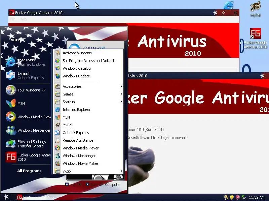Click Internet Explorer icon in programs list
The height and width of the screenshot is (201, 269).
tap(57, 110)
